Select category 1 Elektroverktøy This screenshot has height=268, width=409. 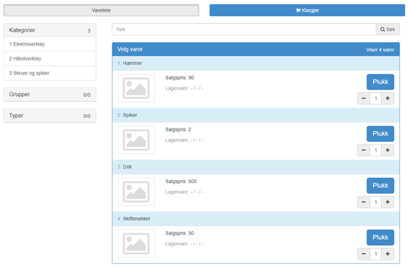[50, 44]
